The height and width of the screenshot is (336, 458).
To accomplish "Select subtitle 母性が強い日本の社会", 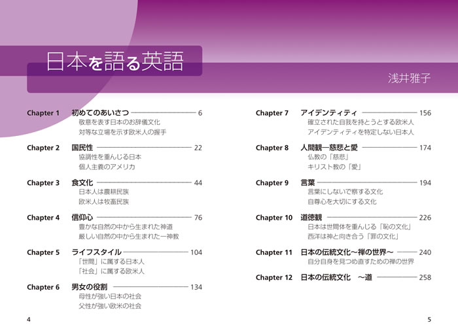I will coord(110,296).
